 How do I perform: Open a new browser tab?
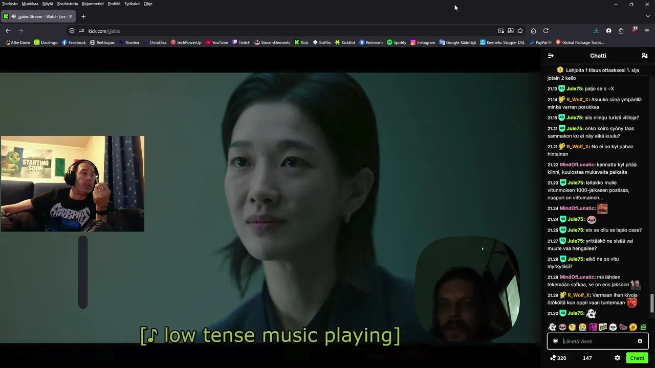point(83,16)
